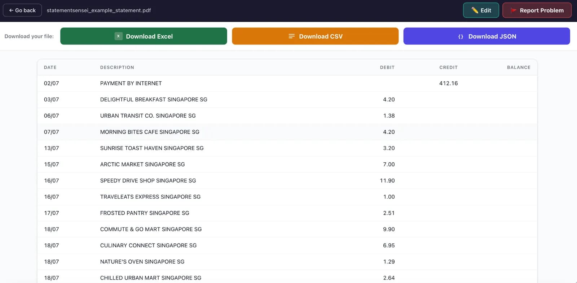The height and width of the screenshot is (283, 577).
Task: Click debit 1.38 for Urban Transit
Action: click(x=389, y=116)
